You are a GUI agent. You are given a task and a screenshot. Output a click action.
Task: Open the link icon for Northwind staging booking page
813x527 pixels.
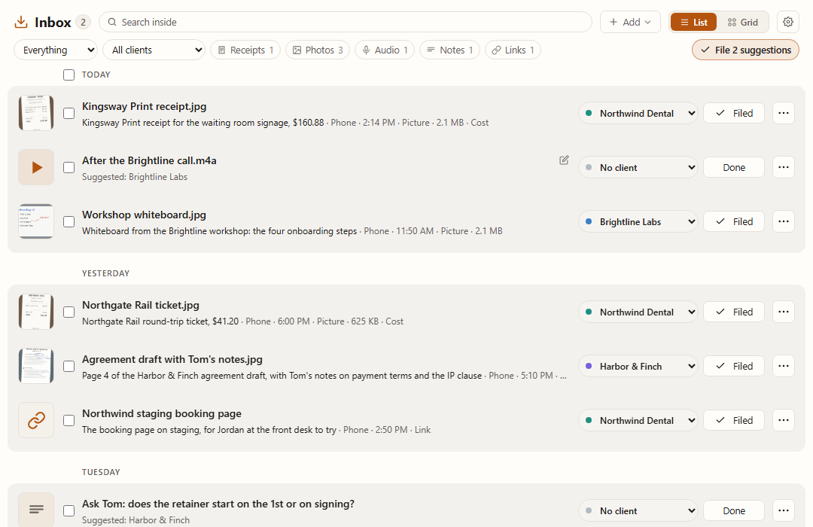coord(36,420)
